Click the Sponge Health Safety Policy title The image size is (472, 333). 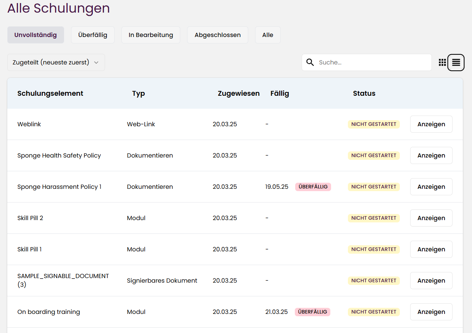pyautogui.click(x=59, y=155)
